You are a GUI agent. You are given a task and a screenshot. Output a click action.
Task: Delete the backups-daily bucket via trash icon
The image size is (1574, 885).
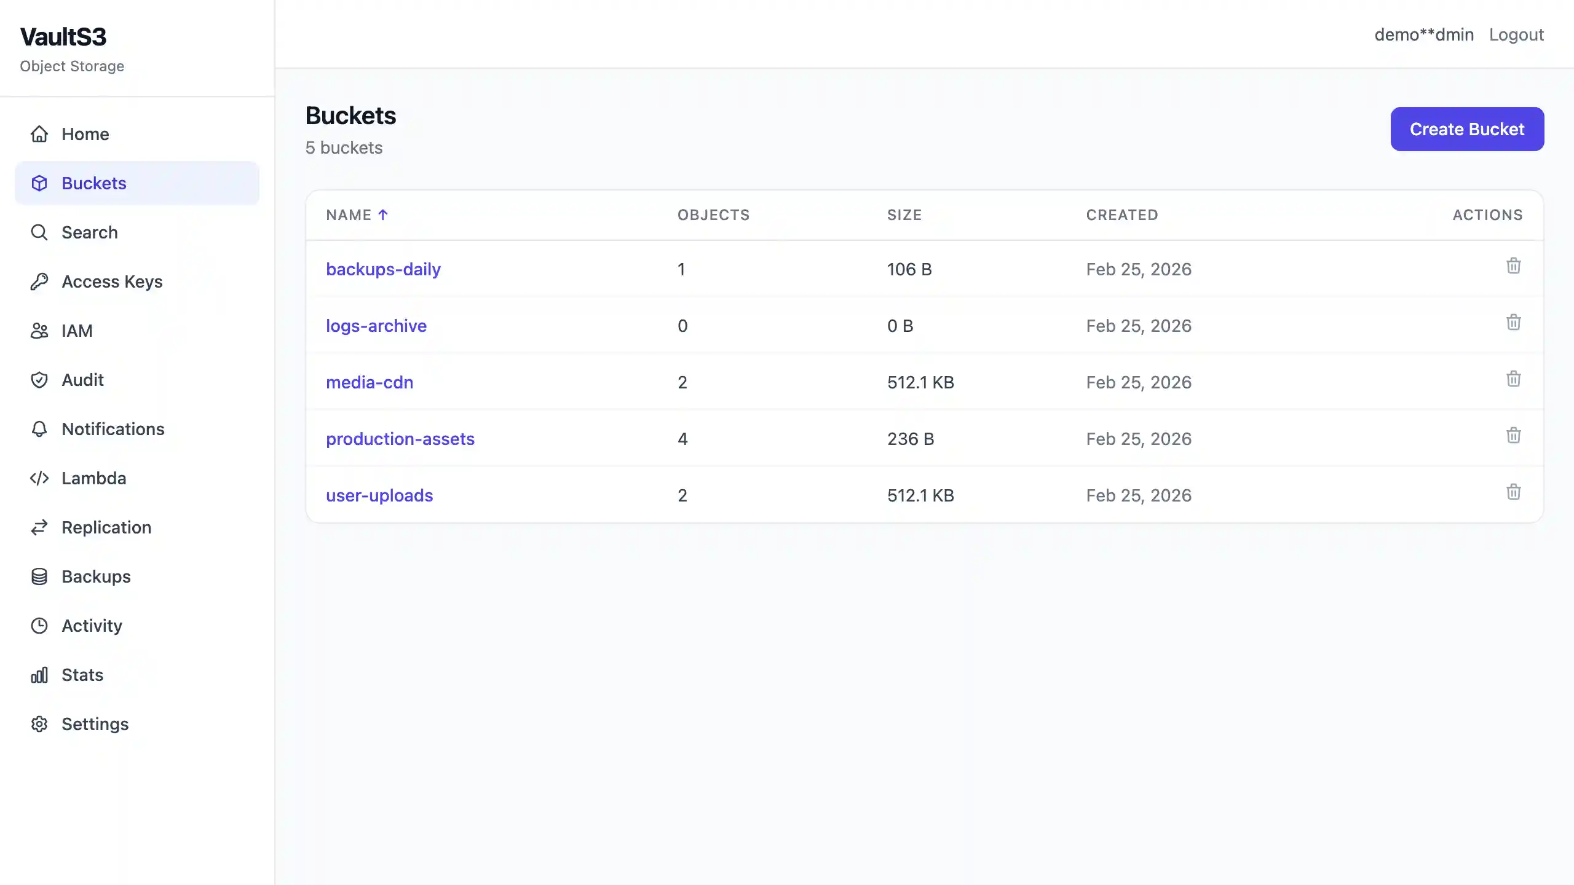point(1513,266)
